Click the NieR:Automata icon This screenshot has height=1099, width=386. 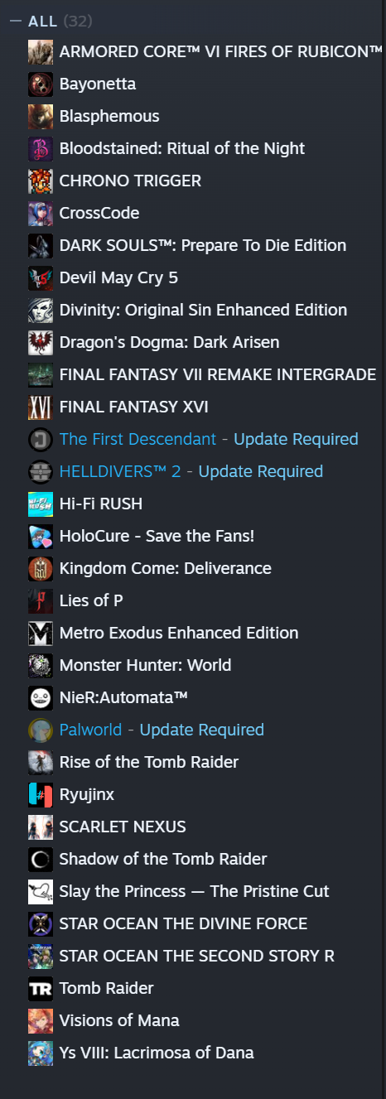pyautogui.click(x=41, y=697)
